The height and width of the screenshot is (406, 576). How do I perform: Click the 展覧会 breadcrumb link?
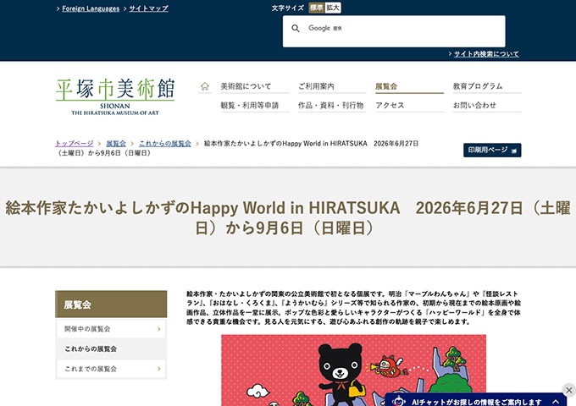[116, 144]
